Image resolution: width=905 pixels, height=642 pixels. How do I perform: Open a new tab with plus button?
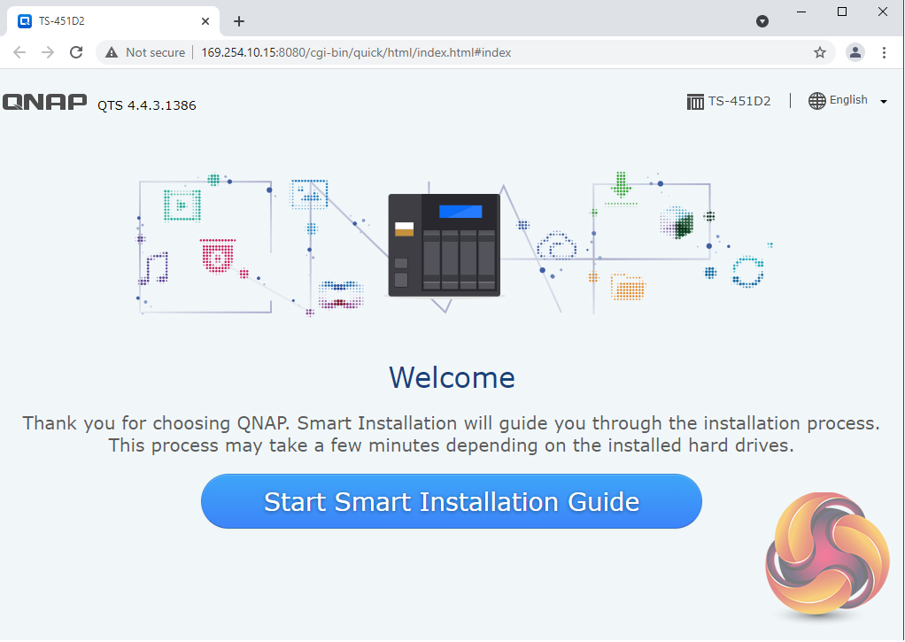[x=239, y=21]
